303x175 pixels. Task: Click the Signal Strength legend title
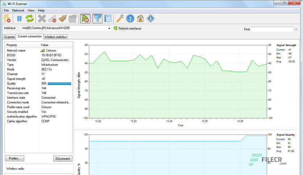tap(286, 45)
